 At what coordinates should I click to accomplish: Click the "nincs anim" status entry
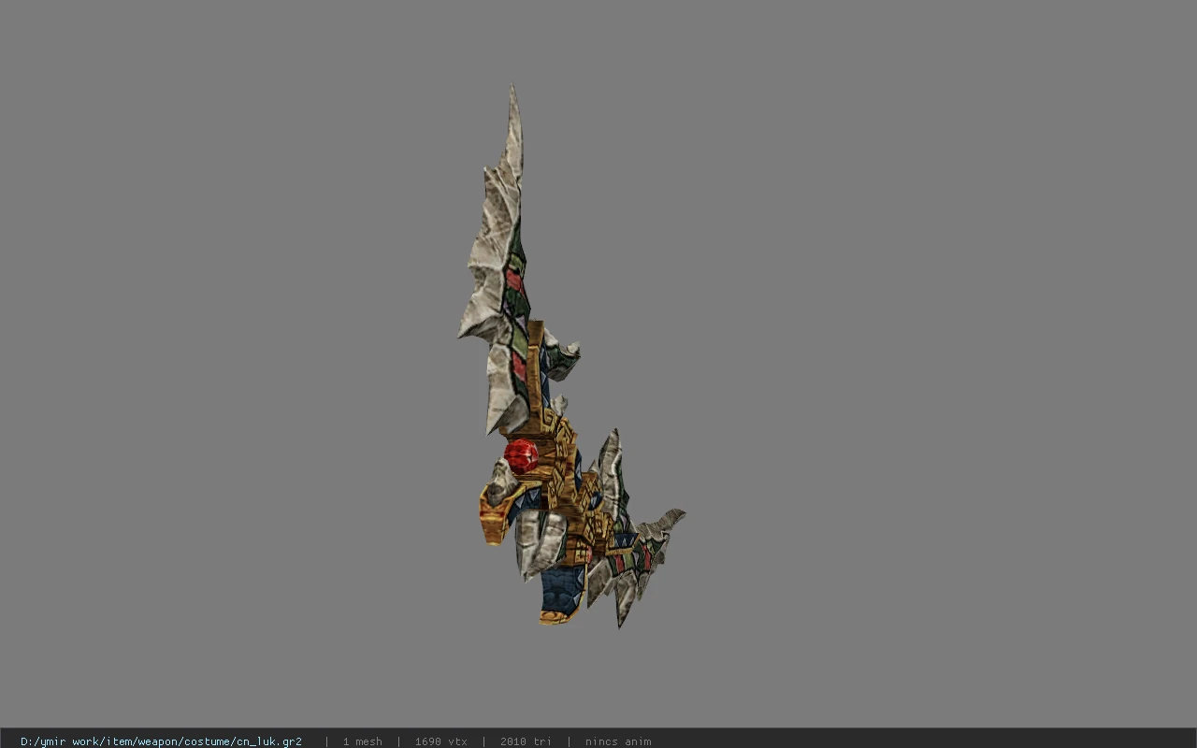point(618,741)
